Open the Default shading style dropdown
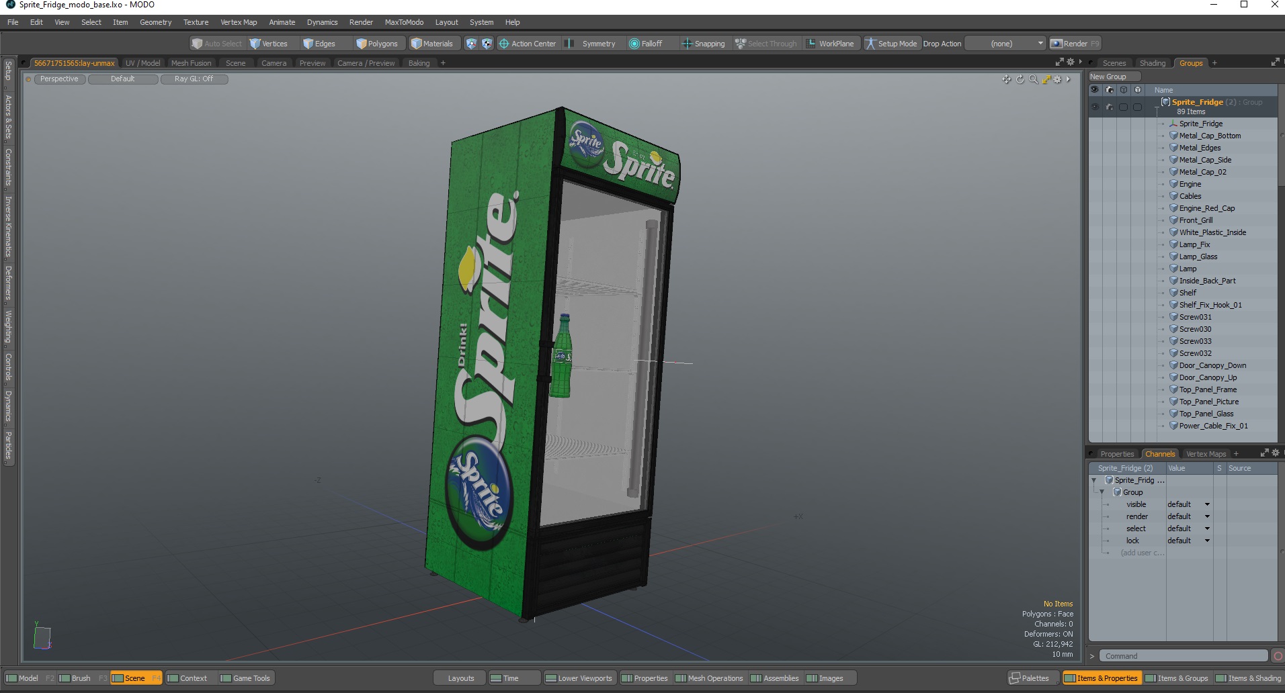 123,79
